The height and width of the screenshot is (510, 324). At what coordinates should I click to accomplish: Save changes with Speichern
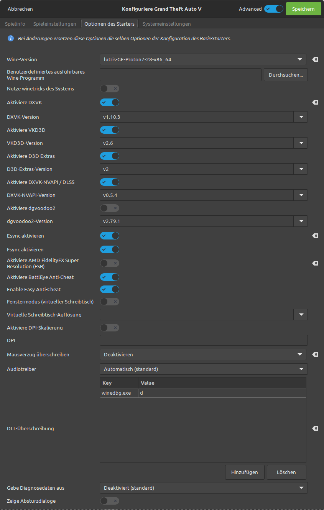click(303, 9)
